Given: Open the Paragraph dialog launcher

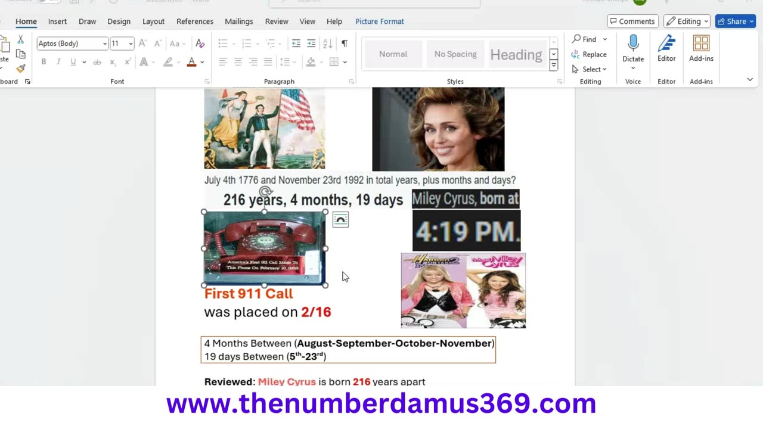Looking at the screenshot, I should 351,82.
